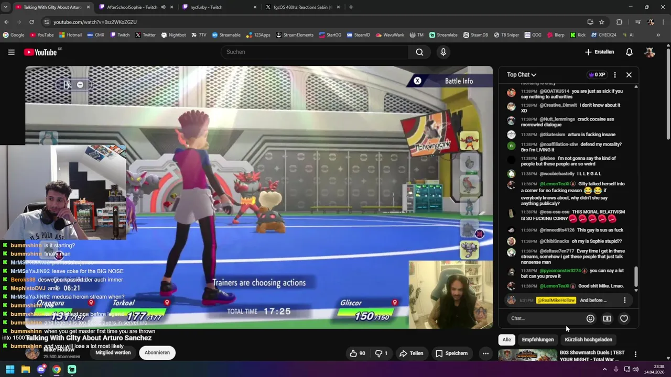Share the video with Teilen
671x377 pixels.
(x=412, y=353)
